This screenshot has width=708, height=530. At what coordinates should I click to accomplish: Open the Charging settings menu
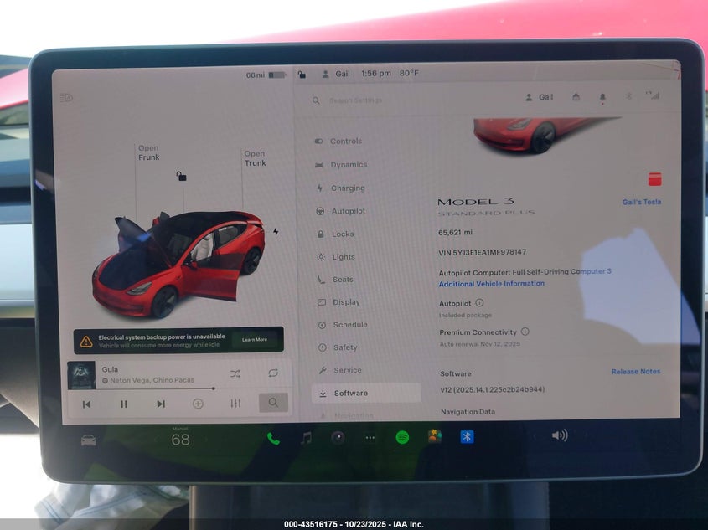click(347, 188)
